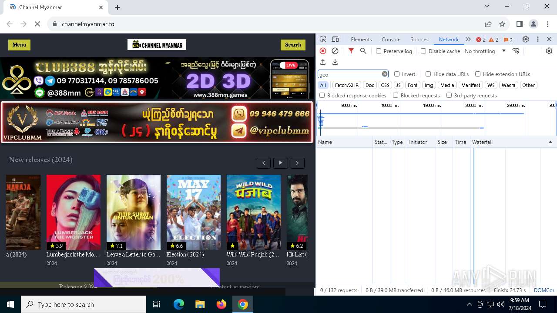Open DevTools settings gear
The image size is (557, 313).
(526, 39)
